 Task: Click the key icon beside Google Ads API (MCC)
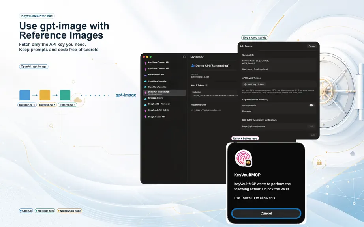tap(145, 111)
